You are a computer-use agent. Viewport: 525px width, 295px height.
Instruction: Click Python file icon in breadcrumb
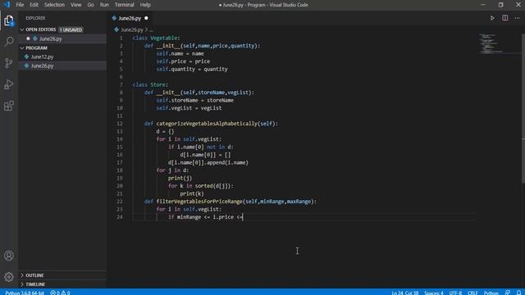tap(116, 29)
